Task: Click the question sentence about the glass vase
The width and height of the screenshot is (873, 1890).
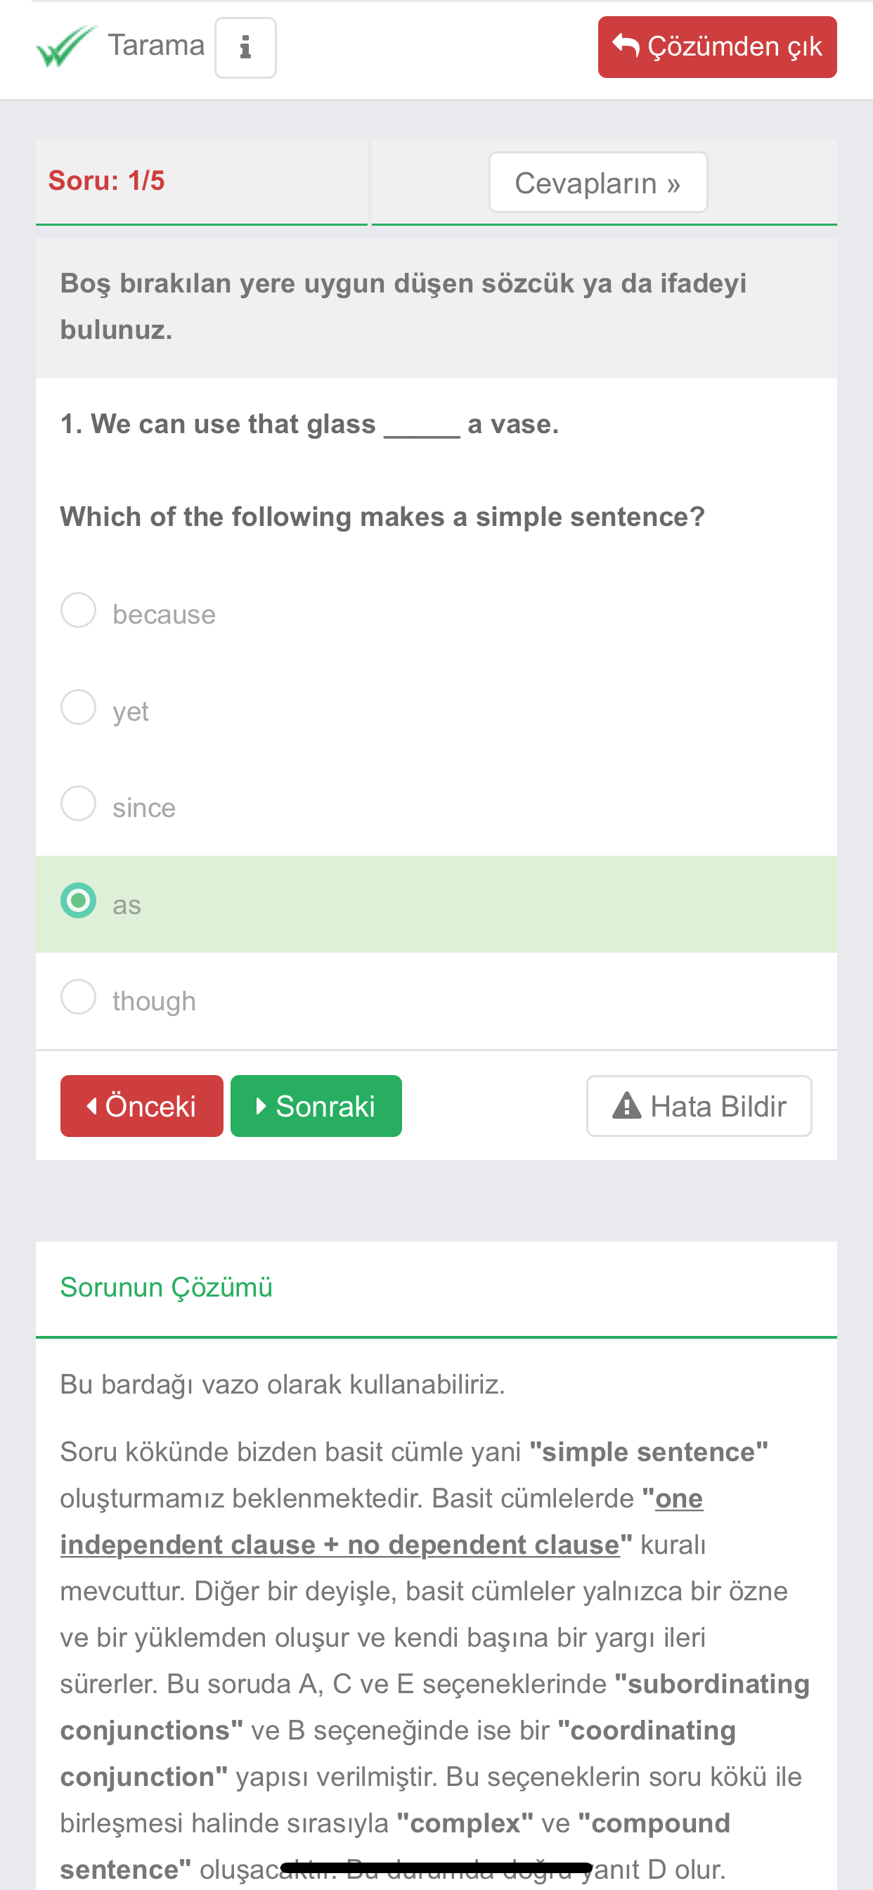Action: click(309, 424)
